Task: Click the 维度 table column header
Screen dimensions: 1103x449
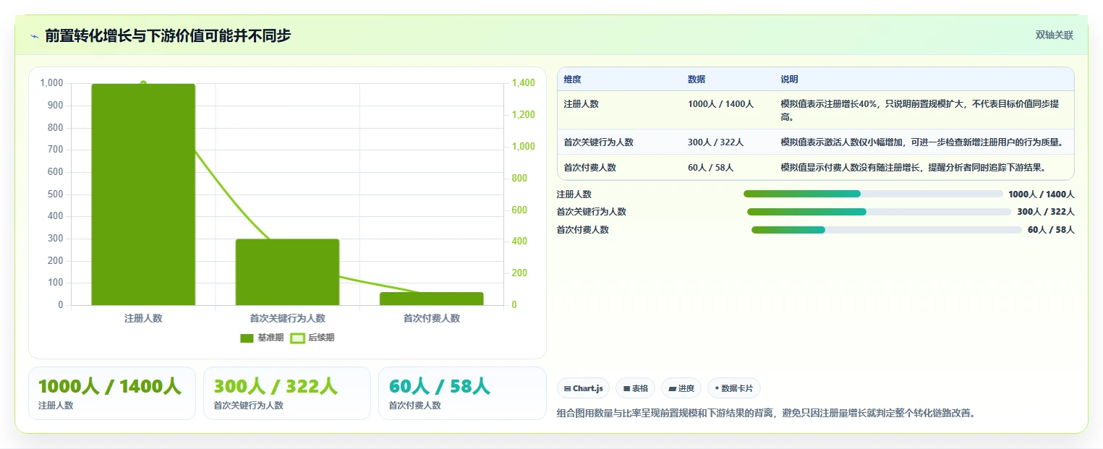Action: pos(572,80)
